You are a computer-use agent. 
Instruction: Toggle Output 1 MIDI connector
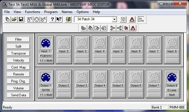pos(46,77)
